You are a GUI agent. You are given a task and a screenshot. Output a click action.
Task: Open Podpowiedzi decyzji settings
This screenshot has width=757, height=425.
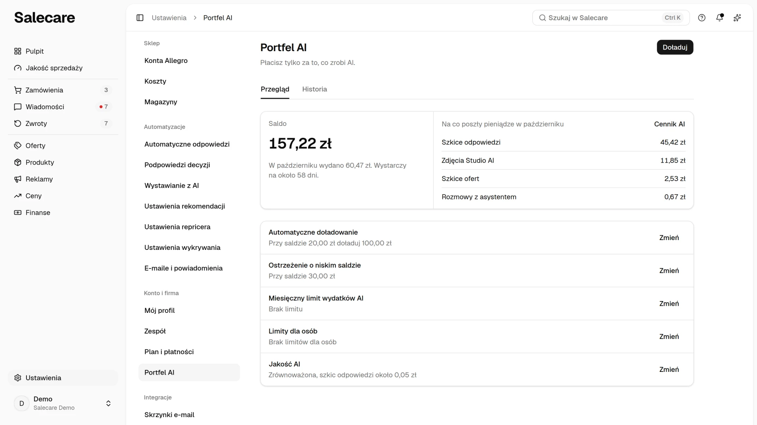click(x=189, y=165)
